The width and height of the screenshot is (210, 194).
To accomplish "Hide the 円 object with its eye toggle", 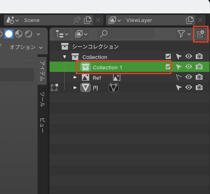I will pyautogui.click(x=189, y=87).
